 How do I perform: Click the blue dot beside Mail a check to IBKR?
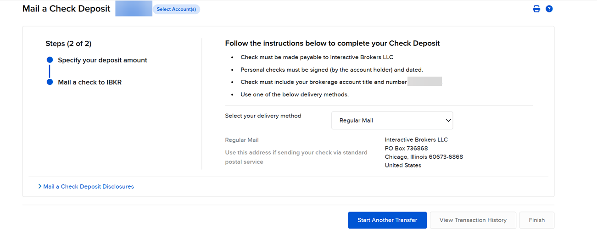50,82
